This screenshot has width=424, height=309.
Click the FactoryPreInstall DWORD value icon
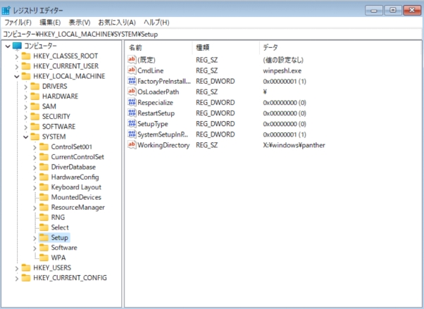[132, 81]
